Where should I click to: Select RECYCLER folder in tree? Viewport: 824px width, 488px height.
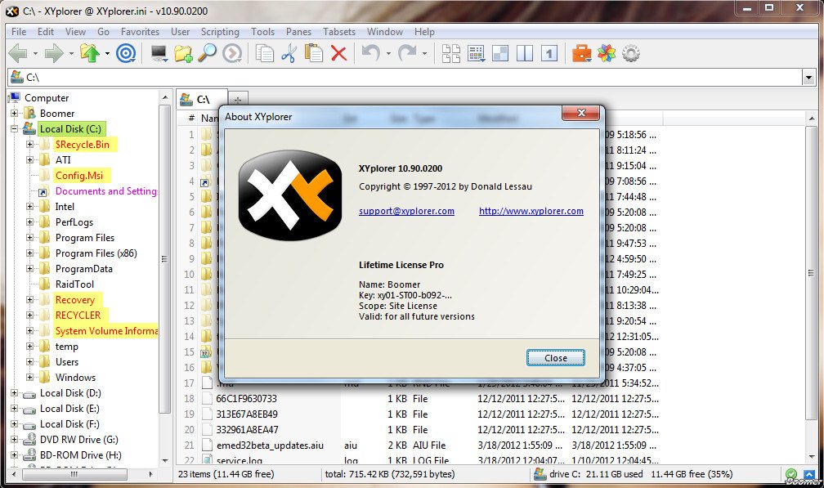tap(78, 316)
